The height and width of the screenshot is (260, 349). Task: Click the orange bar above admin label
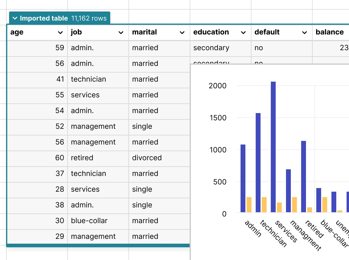pyautogui.click(x=249, y=205)
